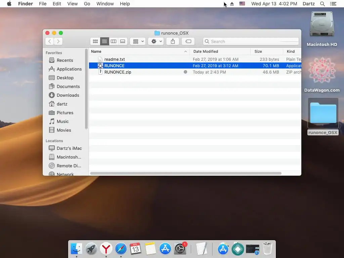Open the Window menu
This screenshot has height=258, width=344.
(x=105, y=4)
